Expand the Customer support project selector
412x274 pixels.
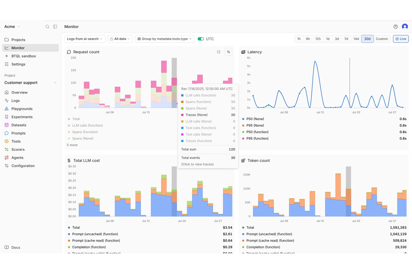tap(31, 83)
